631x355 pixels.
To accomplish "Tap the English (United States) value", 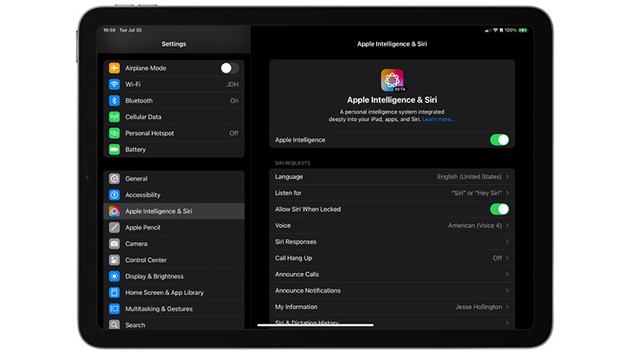I will [469, 177].
